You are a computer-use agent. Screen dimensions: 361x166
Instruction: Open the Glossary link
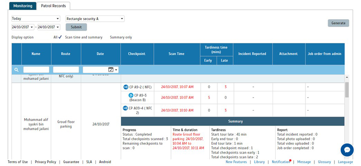click(x=324, y=162)
